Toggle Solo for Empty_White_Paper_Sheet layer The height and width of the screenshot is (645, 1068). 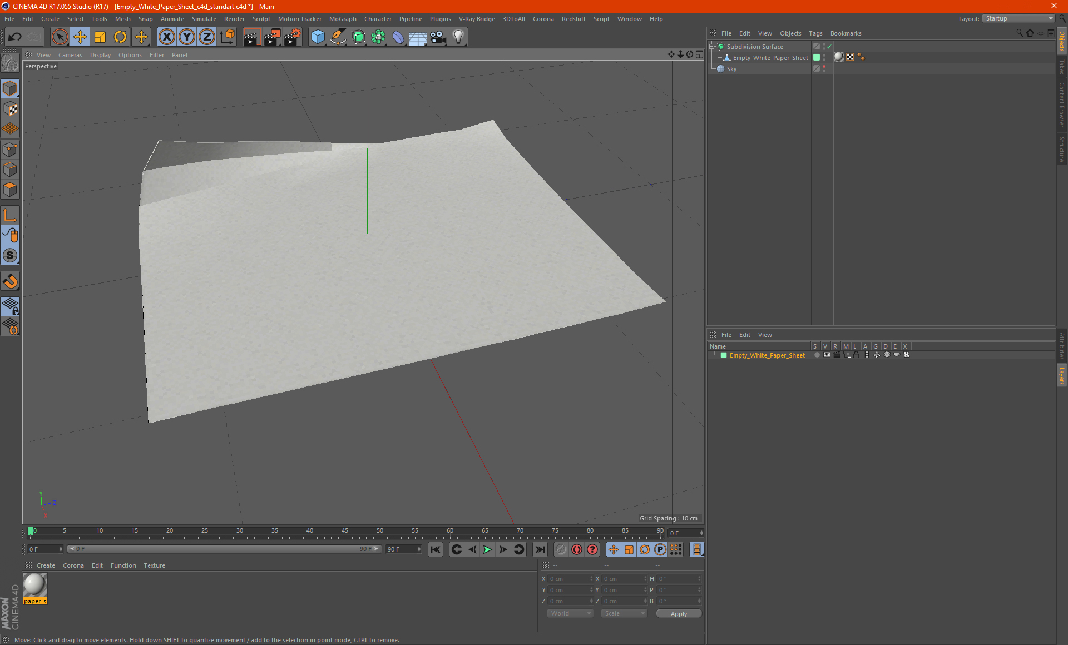pyautogui.click(x=817, y=355)
